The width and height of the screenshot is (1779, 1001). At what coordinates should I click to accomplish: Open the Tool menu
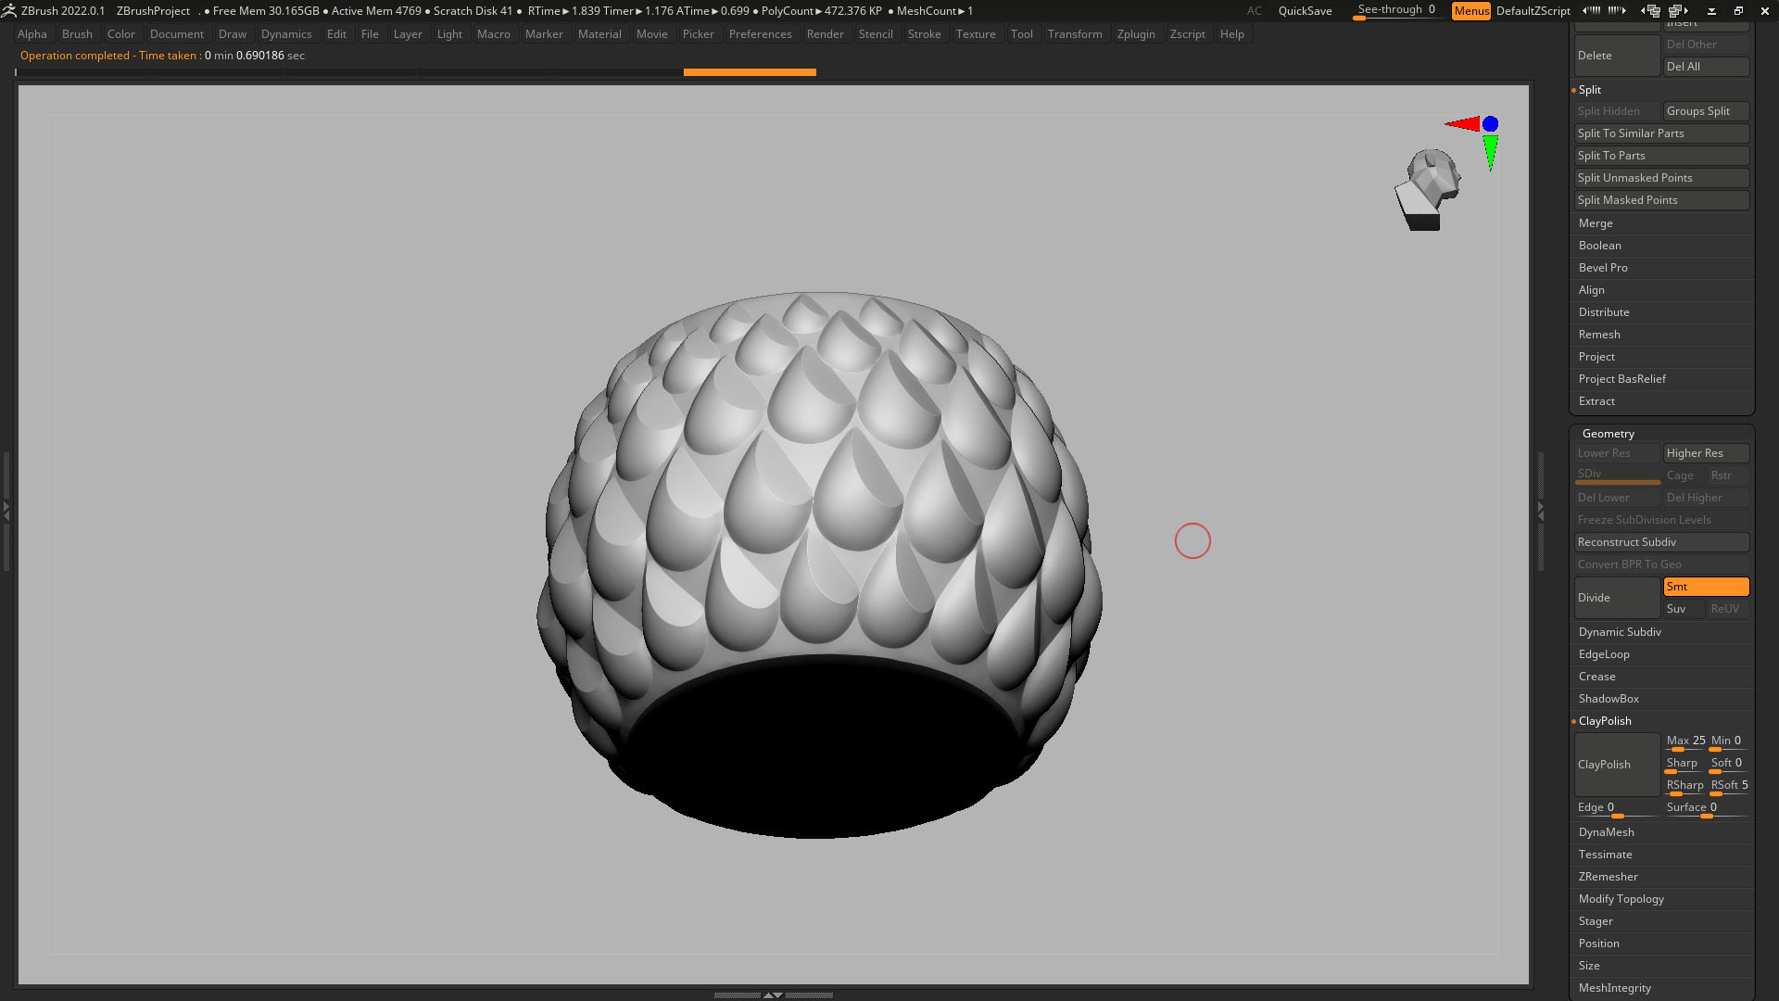(1021, 34)
